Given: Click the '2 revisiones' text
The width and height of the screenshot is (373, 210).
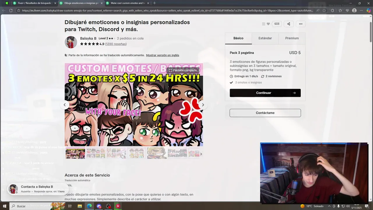Looking at the screenshot, I should click(274, 76).
